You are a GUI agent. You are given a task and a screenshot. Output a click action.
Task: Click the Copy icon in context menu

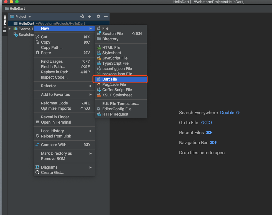click(x=37, y=42)
